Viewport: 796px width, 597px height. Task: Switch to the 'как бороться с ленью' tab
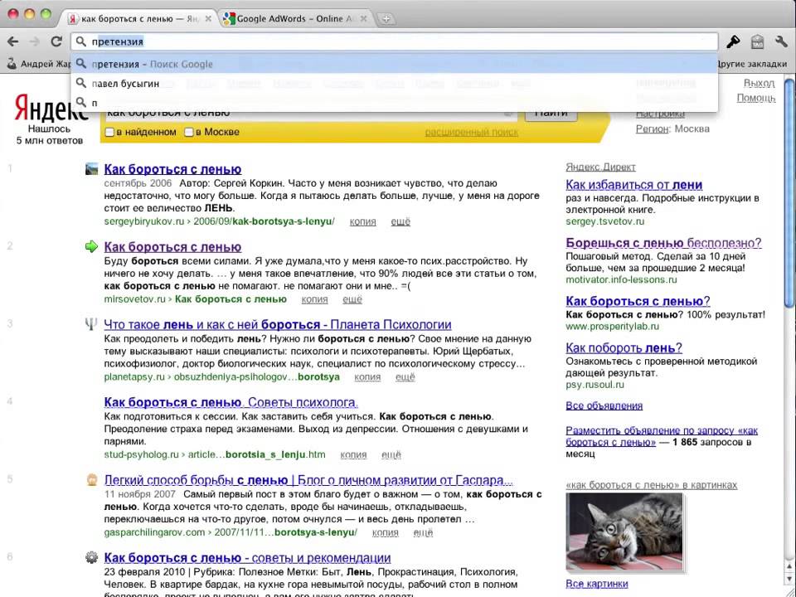tap(140, 19)
